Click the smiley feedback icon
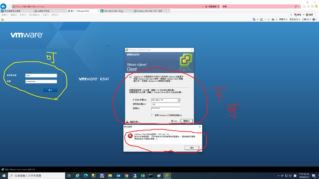 tap(317, 7)
